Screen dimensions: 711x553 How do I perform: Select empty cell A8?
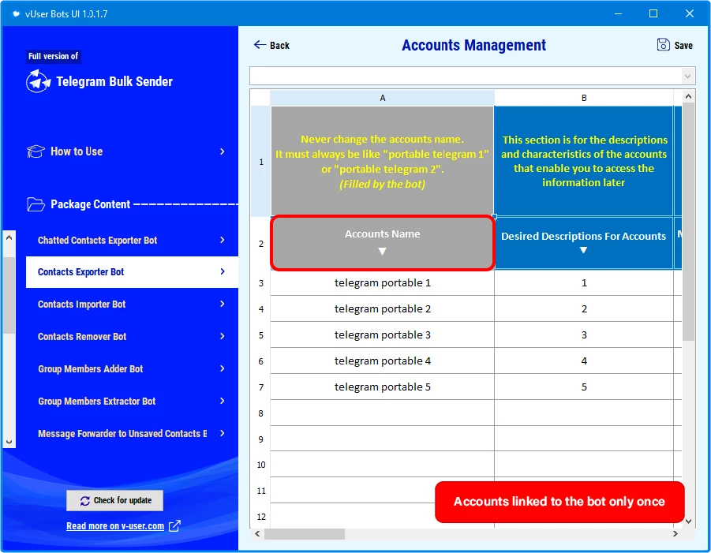click(x=382, y=413)
